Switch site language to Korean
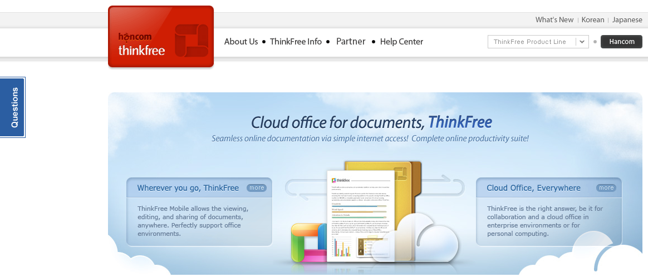Viewport: 648px width, 277px height. (x=593, y=20)
